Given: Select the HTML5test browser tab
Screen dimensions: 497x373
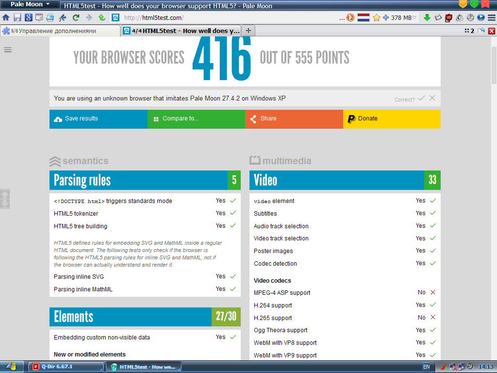Looking at the screenshot, I should [182, 31].
